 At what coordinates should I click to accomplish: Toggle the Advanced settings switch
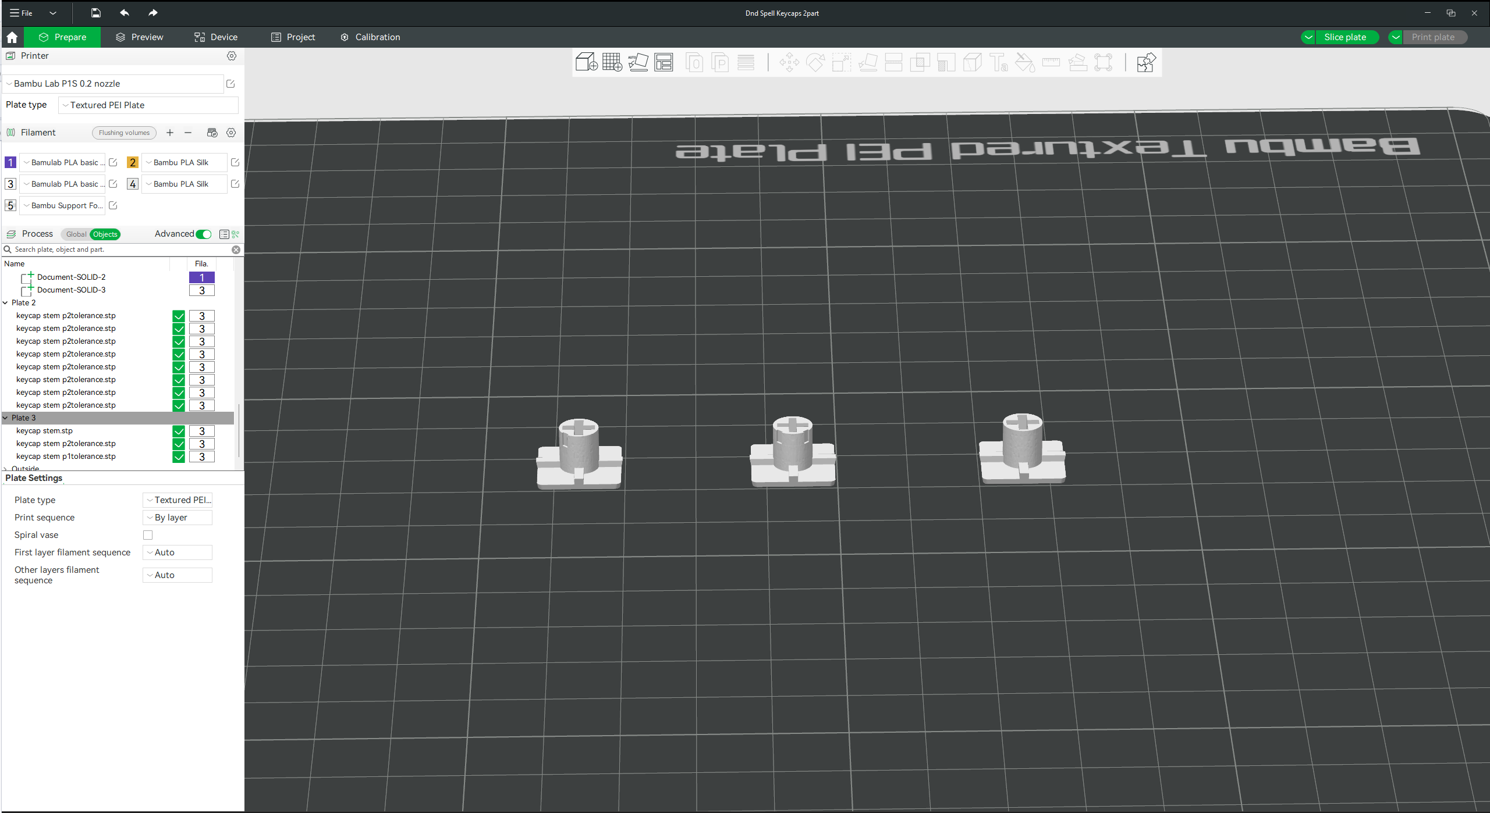[x=204, y=234]
